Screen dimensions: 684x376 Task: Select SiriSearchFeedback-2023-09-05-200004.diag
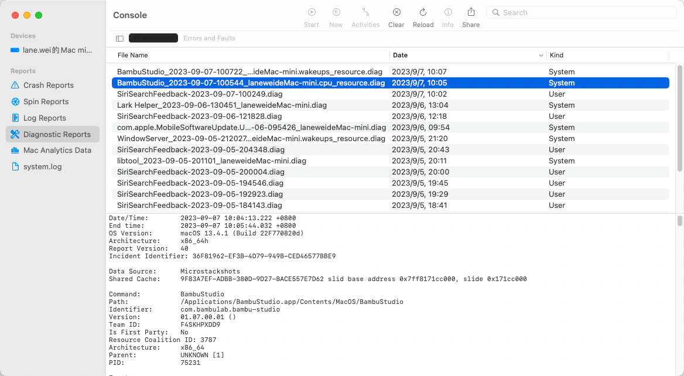click(391, 172)
